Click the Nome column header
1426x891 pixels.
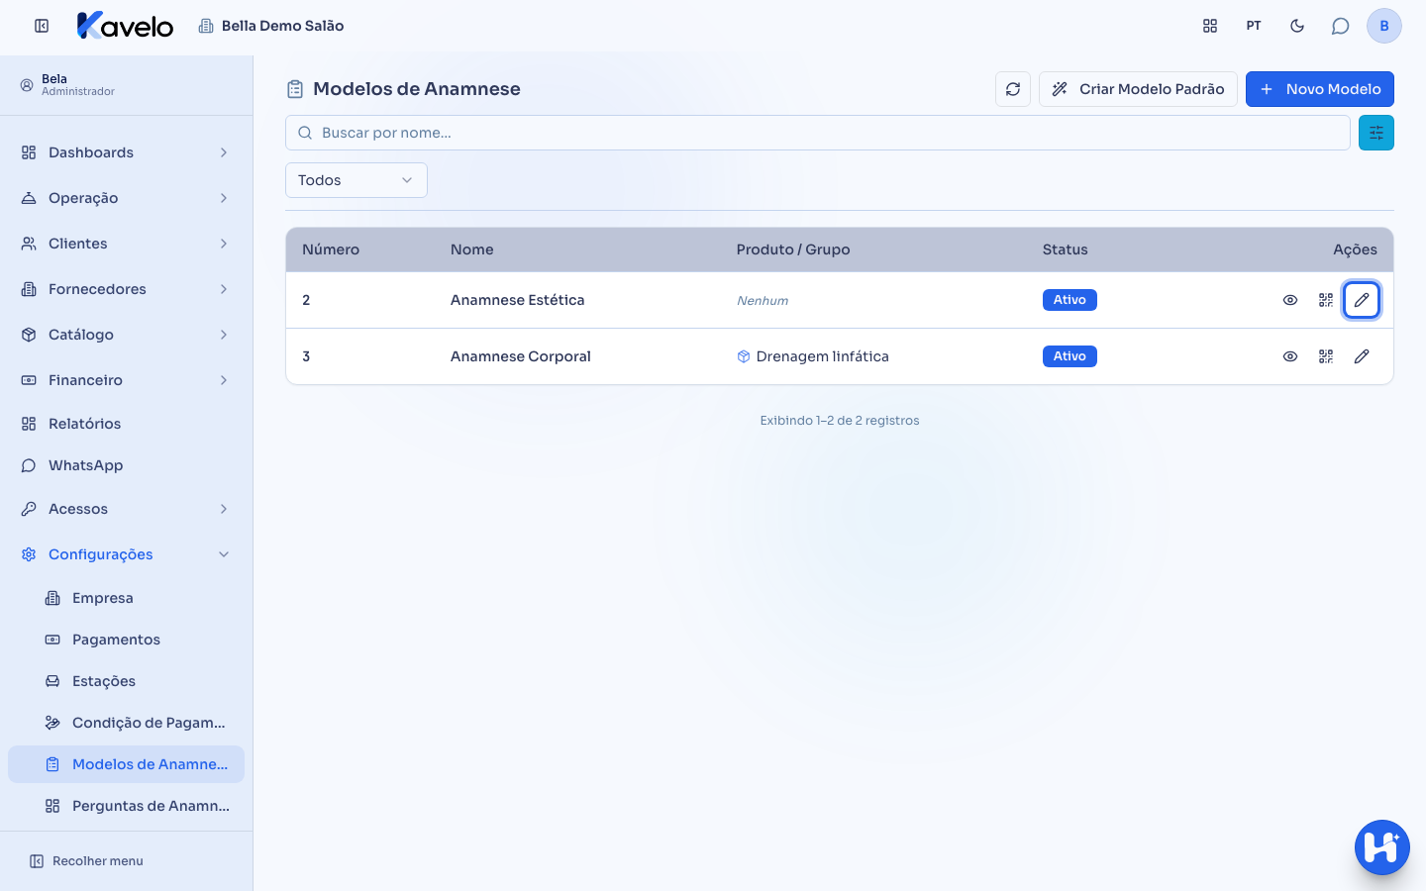(x=471, y=249)
